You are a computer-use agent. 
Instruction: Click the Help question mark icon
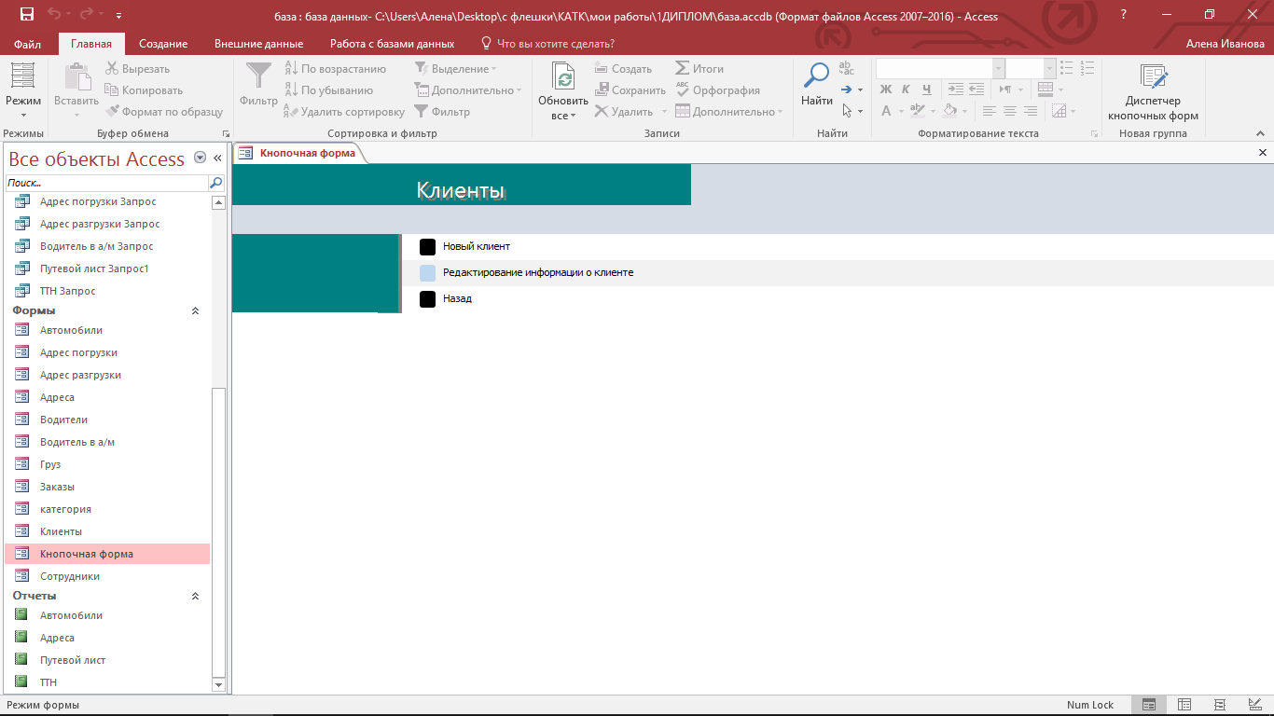[x=1124, y=15]
